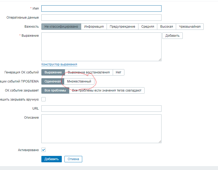Uncheck the Активировано checkbox
Viewport: 218px width, 170px height.
[43, 150]
